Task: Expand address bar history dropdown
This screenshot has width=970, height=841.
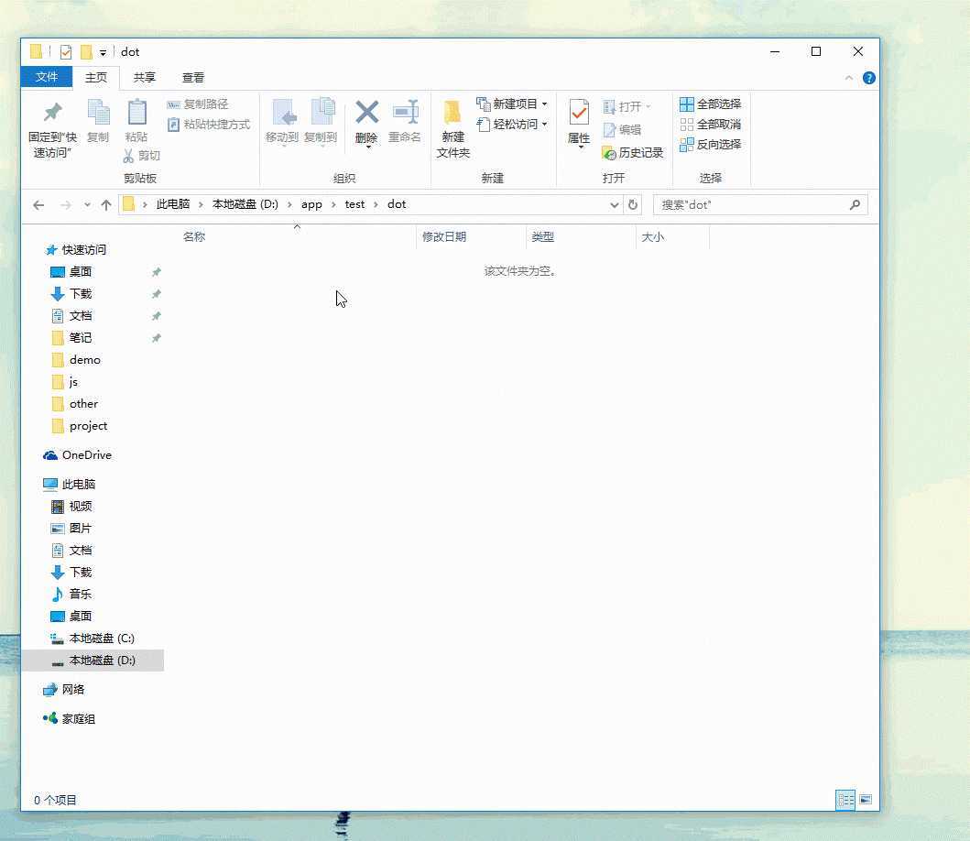Action: (x=614, y=205)
